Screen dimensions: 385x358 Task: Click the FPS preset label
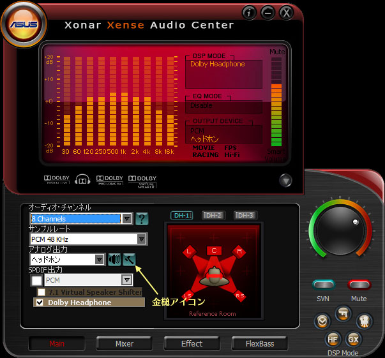(230, 147)
